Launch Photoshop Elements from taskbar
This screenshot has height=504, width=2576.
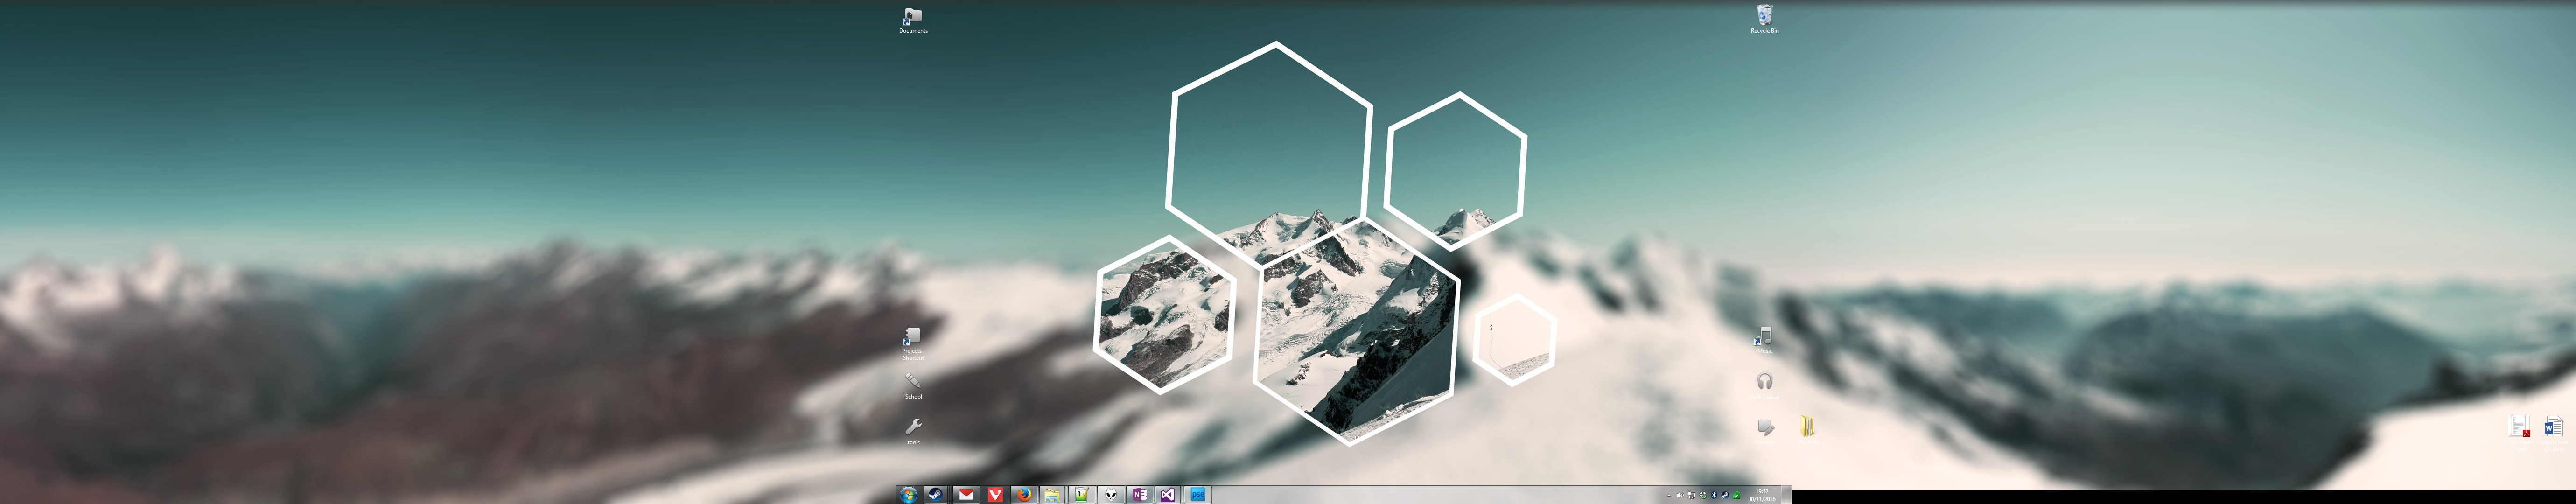(x=1198, y=495)
